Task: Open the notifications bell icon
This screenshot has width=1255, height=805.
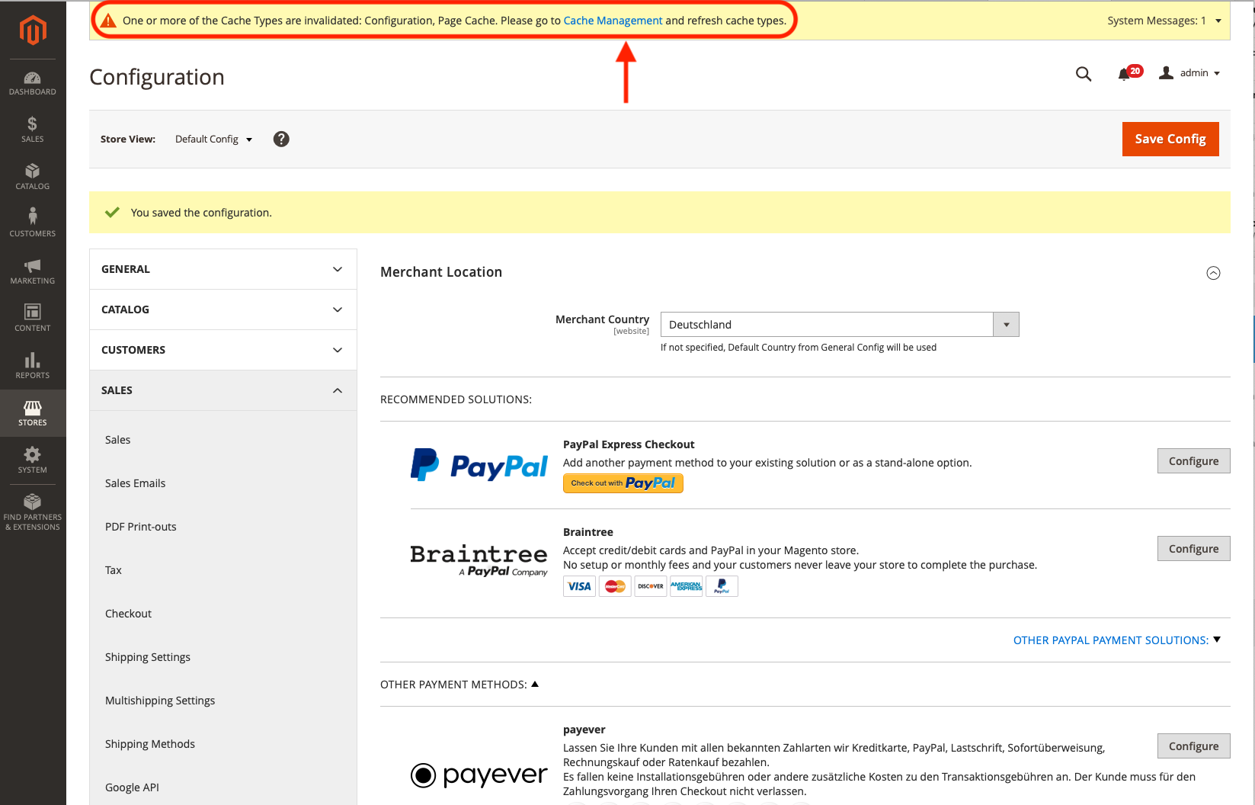Action: pos(1124,74)
